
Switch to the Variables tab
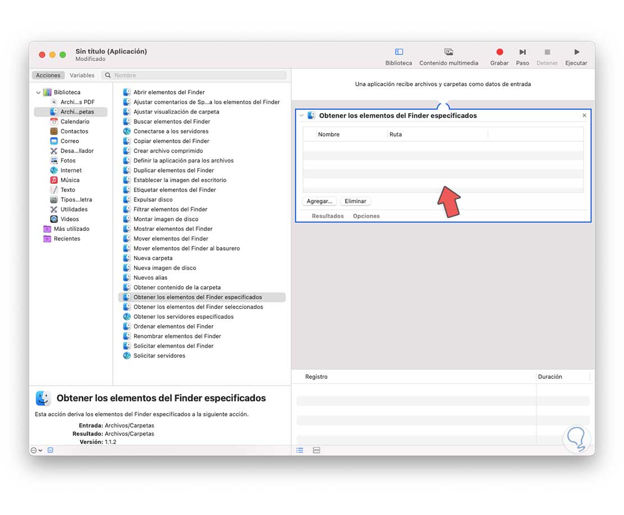[x=82, y=75]
